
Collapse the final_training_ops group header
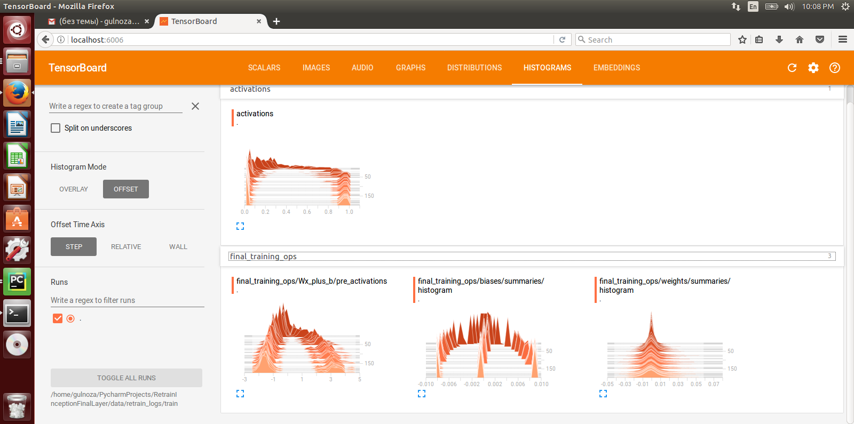(532, 257)
